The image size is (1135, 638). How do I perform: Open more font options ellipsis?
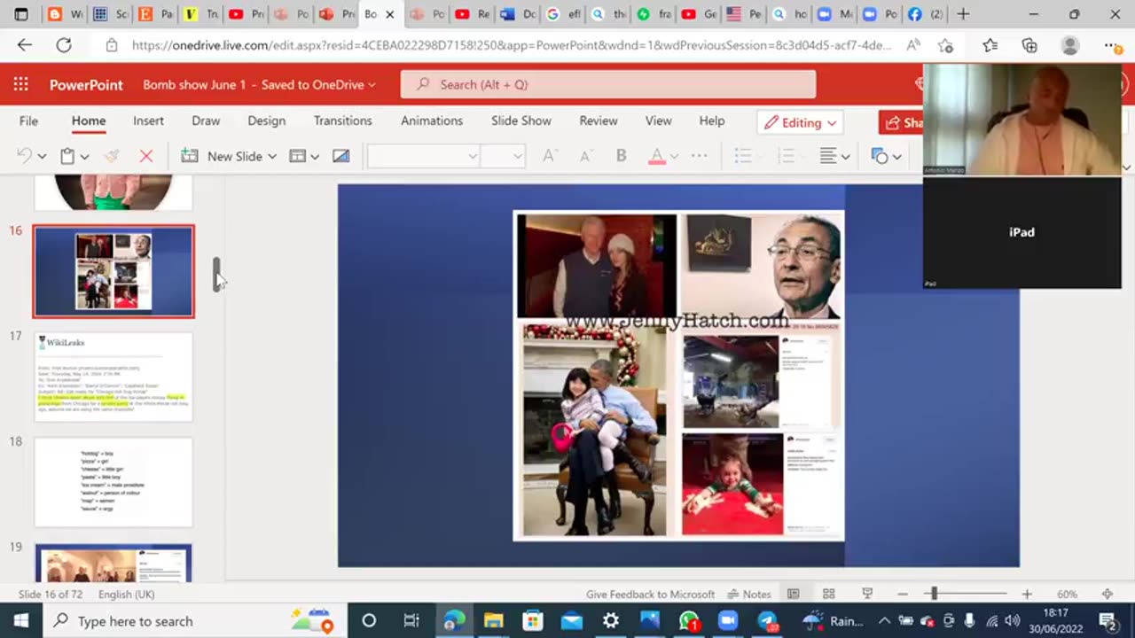(x=700, y=156)
